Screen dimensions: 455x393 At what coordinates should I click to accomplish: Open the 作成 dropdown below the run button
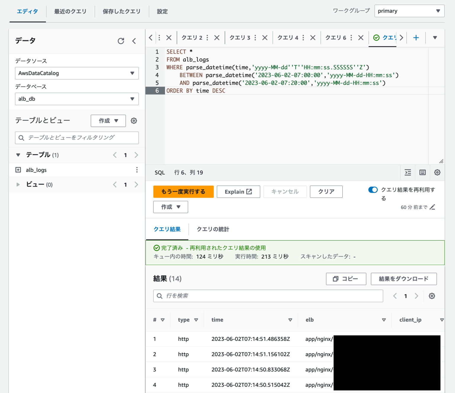(170, 207)
